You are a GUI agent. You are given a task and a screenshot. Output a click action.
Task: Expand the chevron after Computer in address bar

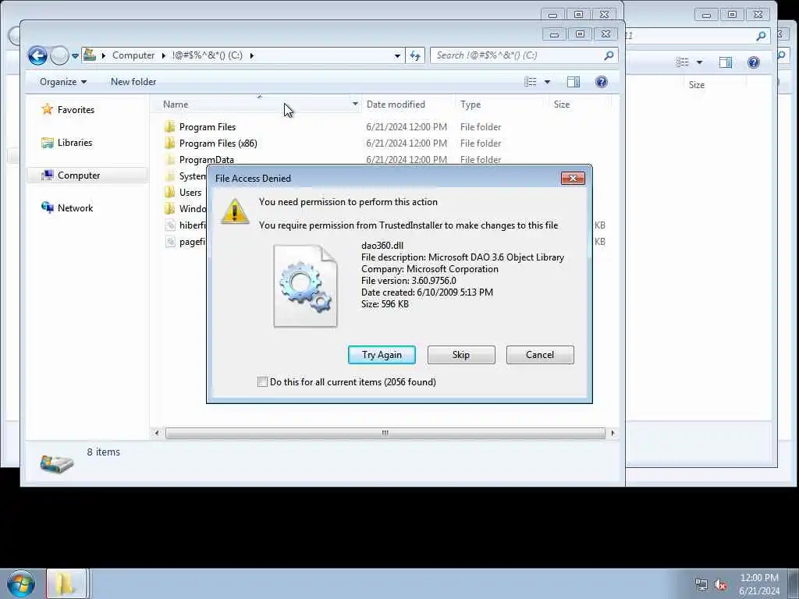pos(164,55)
